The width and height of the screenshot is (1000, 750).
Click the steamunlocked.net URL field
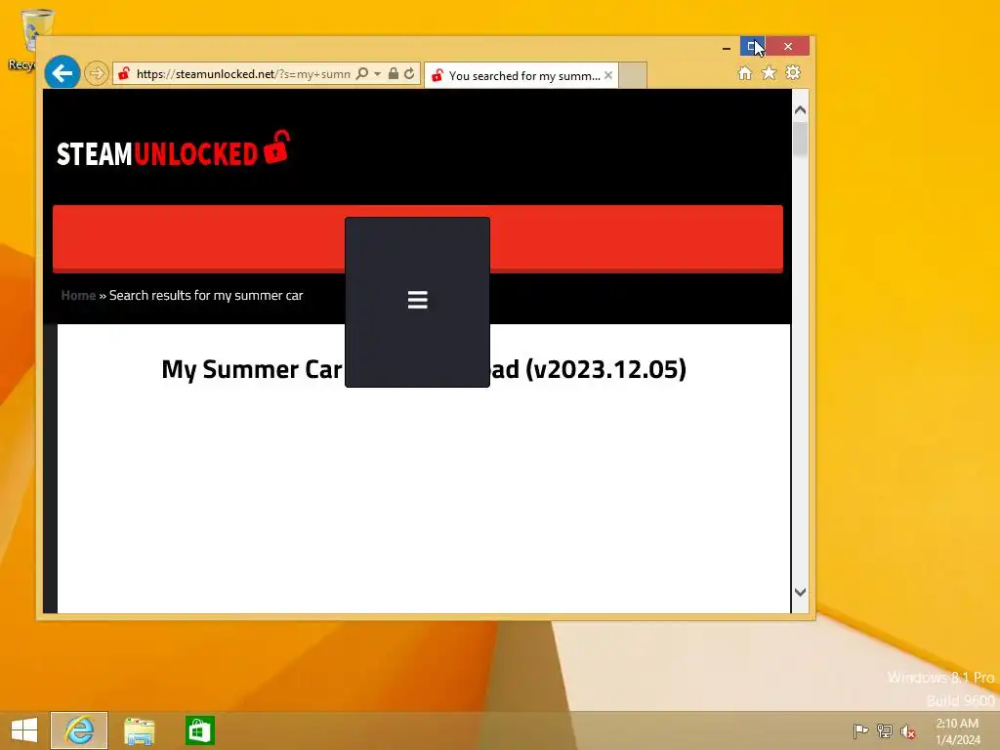click(x=242, y=74)
